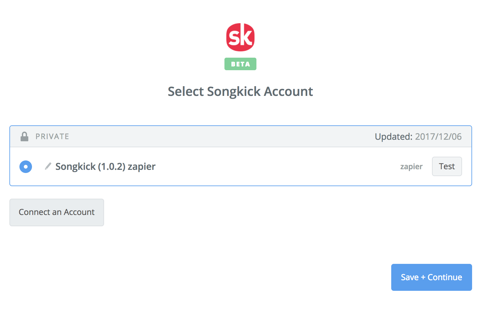This screenshot has height=314, width=484.
Task: Click the lock icon beside PRIVATE
Action: (x=24, y=137)
